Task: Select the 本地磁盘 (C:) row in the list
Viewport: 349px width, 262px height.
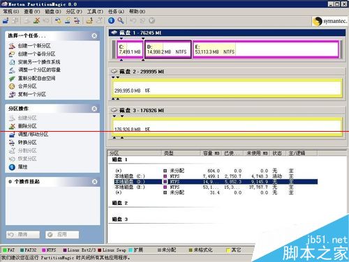Action: (216, 176)
